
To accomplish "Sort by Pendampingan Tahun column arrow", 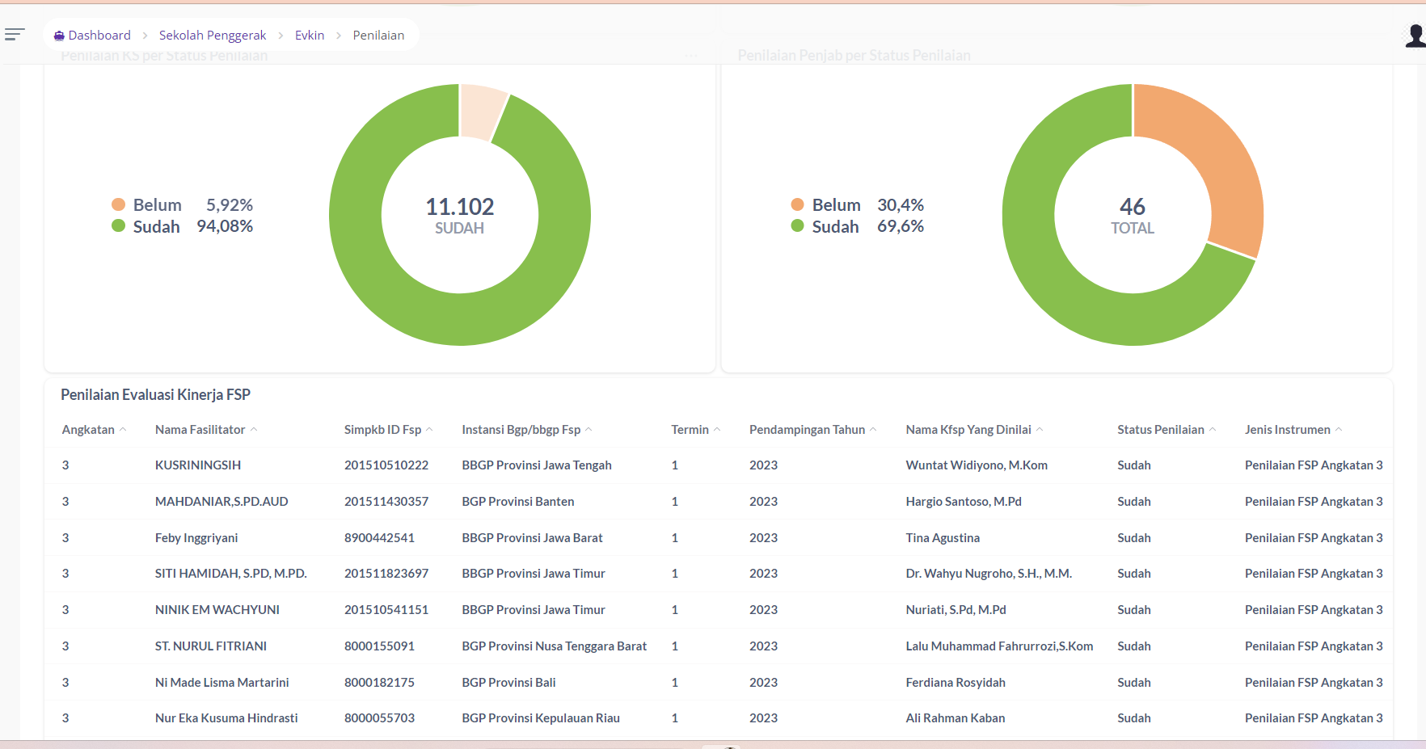I will click(x=873, y=430).
